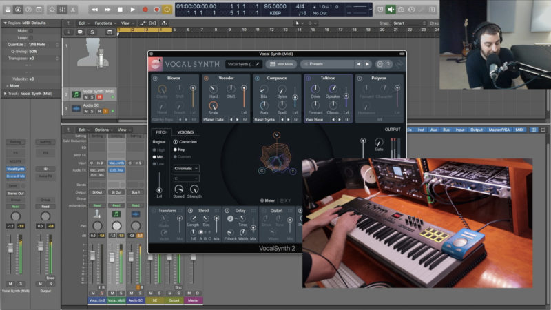Screen dimensions: 551x310
Task: Click the MIDI Mode button
Action: pos(281,64)
